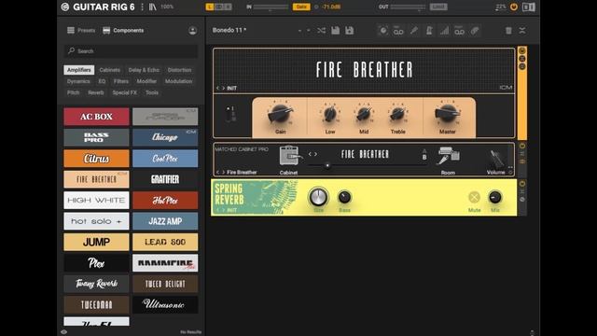Next Spring Reverb INIT preset arrow

(224, 210)
